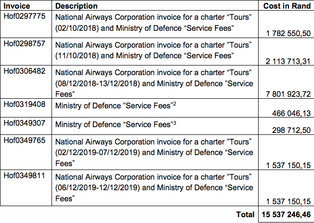This screenshot has width=314, height=223.
Task: Click the Total label
Action: pyautogui.click(x=246, y=214)
